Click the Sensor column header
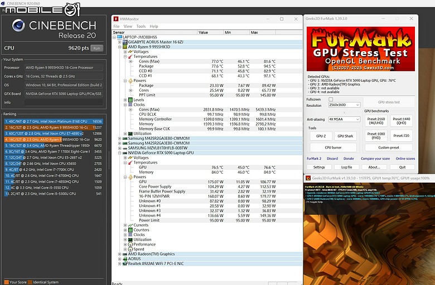The image size is (435, 285). 154,32
